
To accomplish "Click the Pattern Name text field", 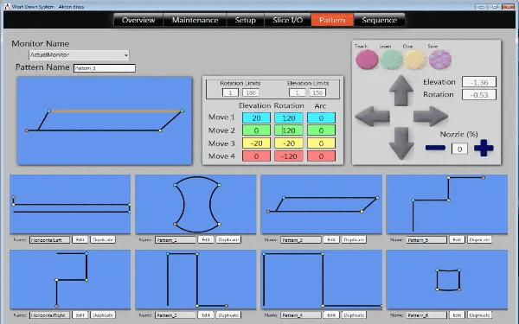I will coord(105,68).
